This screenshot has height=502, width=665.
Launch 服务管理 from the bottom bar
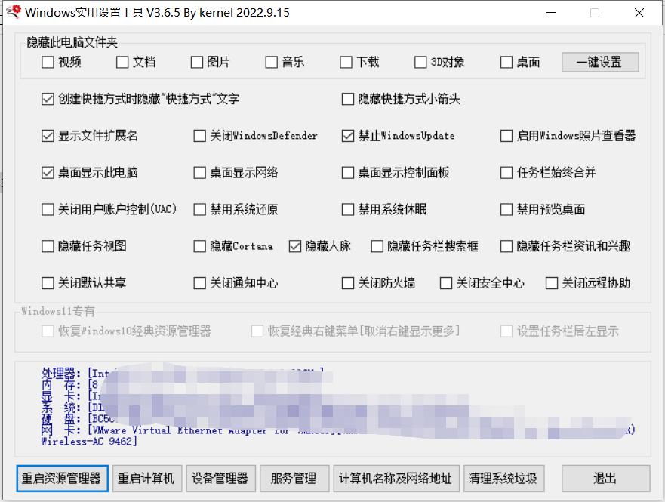[294, 478]
